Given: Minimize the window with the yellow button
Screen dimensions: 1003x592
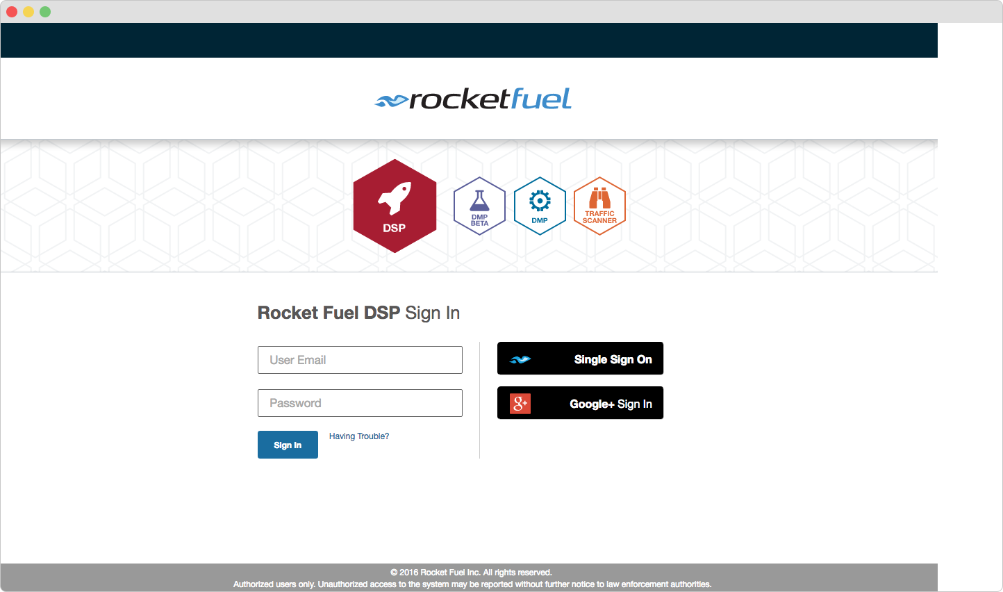Looking at the screenshot, I should click(x=28, y=12).
